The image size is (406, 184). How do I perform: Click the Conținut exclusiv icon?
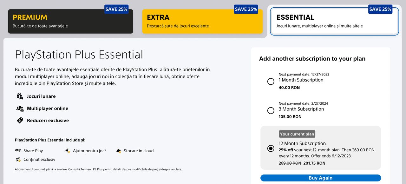tap(18, 159)
